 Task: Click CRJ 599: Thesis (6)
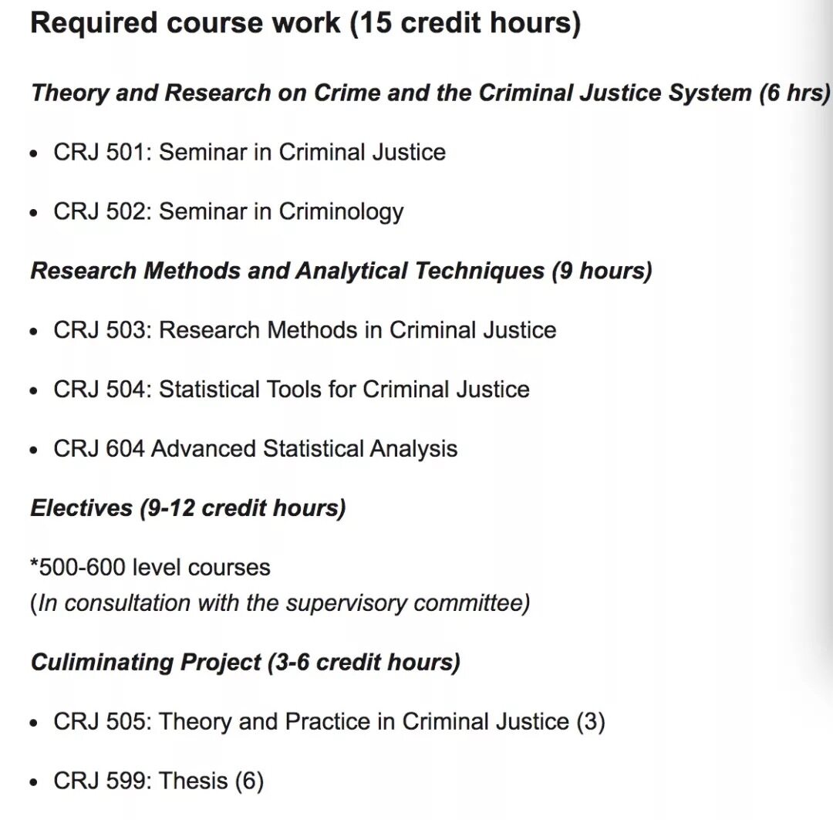[158, 781]
